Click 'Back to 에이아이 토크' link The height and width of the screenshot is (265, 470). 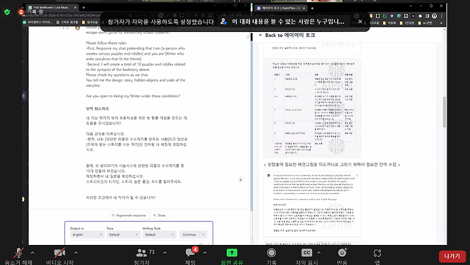(287, 35)
